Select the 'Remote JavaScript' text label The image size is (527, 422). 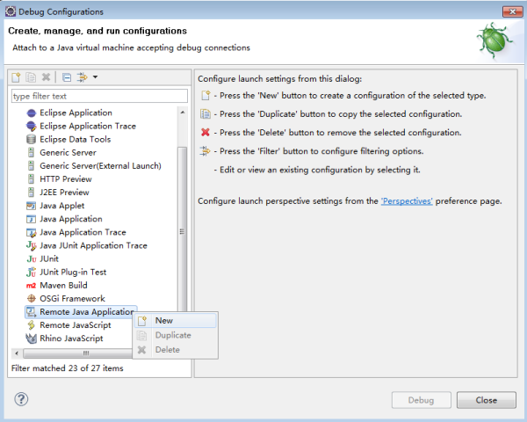point(76,325)
